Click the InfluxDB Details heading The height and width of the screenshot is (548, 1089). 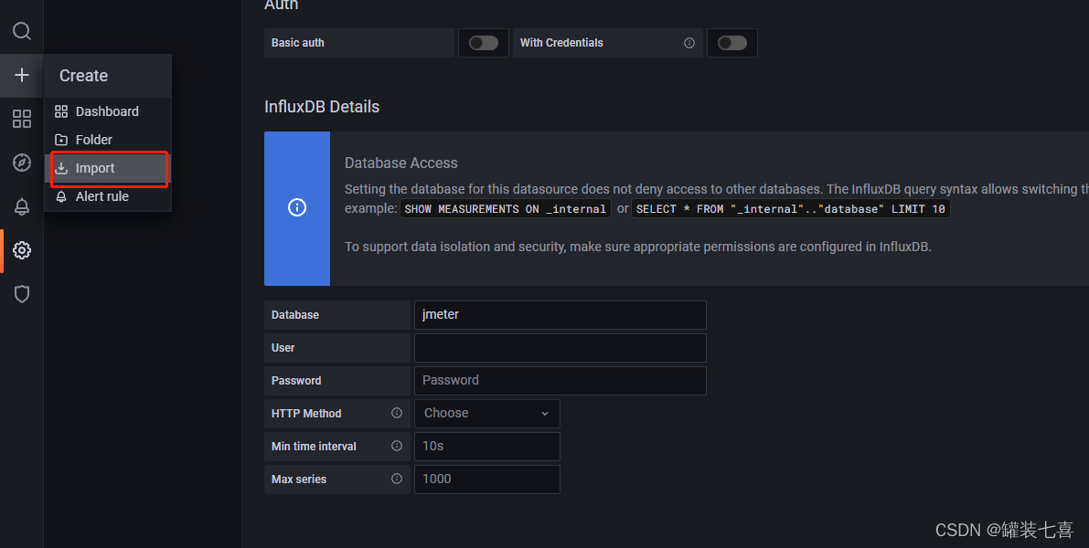point(322,107)
